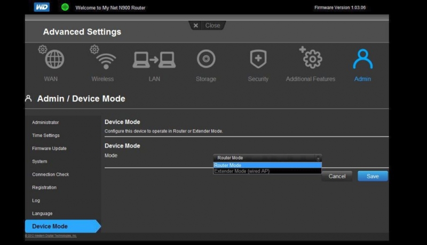Open the Storage disc icon
Image resolution: width=427 pixels, height=245 pixels.
click(206, 59)
